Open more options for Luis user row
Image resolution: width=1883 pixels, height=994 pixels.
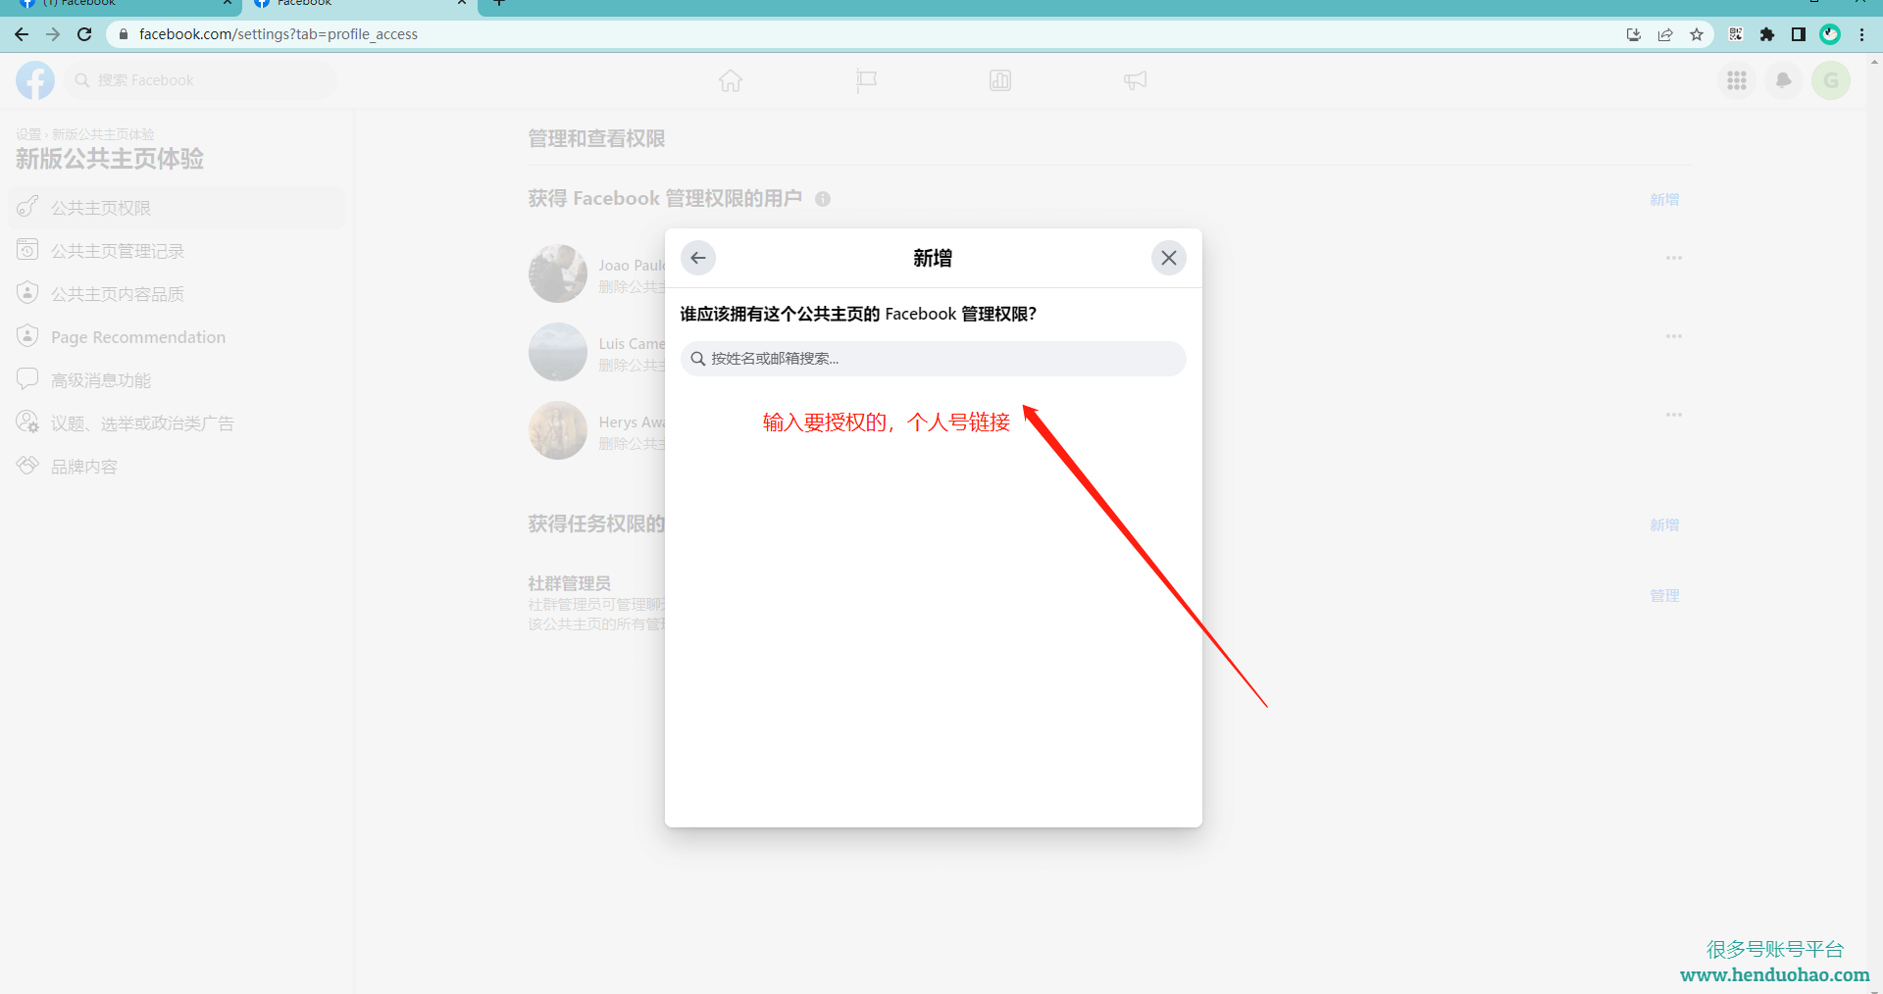coord(1673,336)
